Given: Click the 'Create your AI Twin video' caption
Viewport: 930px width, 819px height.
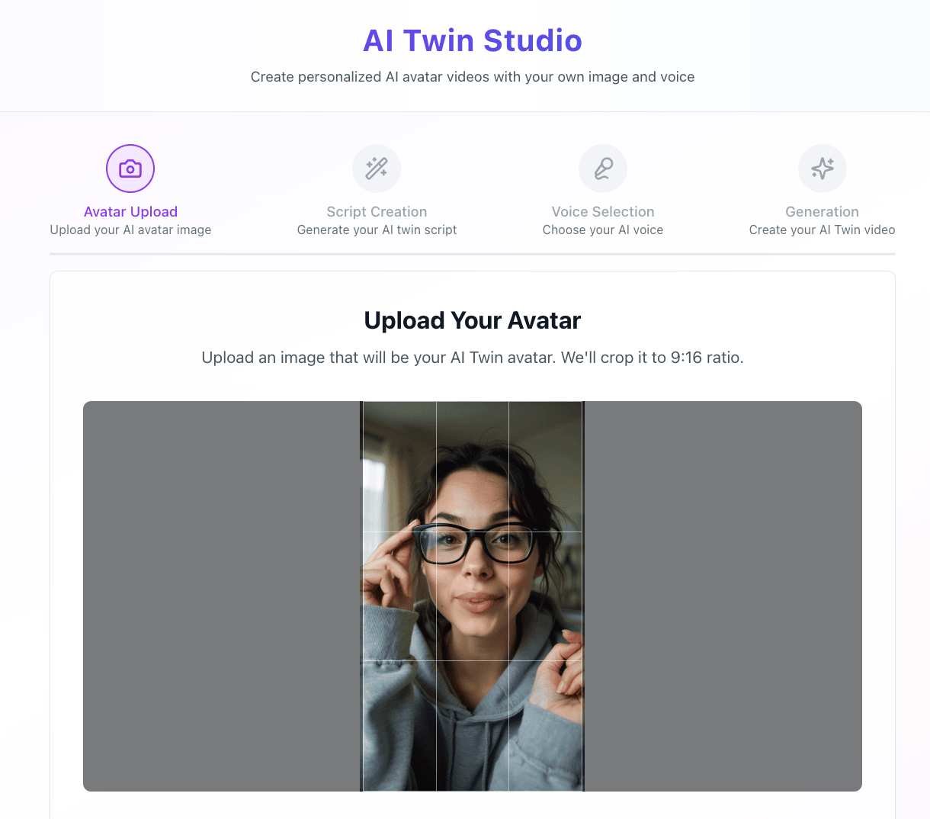Looking at the screenshot, I should coord(823,230).
